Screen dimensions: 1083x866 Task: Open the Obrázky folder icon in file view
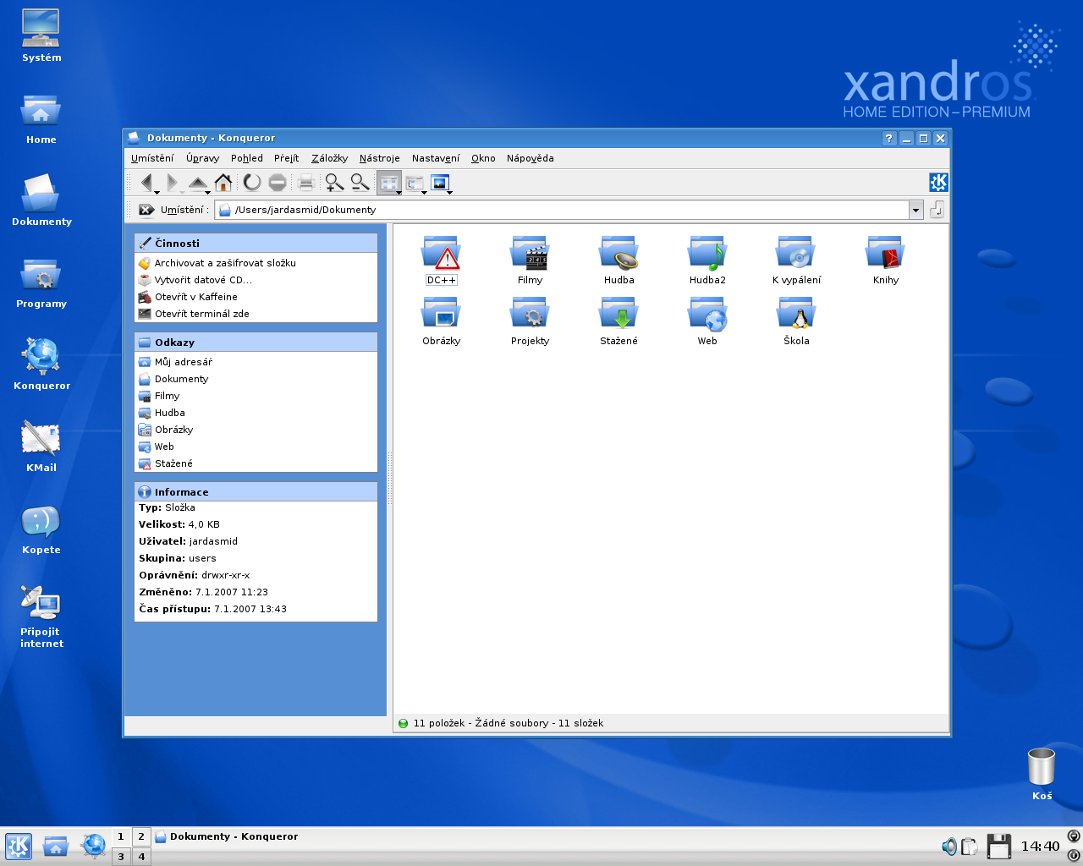tap(441, 321)
